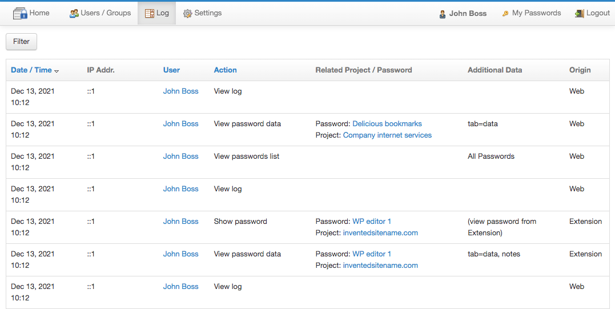Open My Passwords in the top bar

coord(536,13)
